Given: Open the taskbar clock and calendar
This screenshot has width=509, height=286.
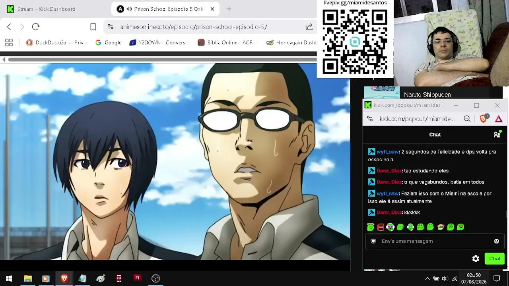Looking at the screenshot, I should [x=474, y=278].
